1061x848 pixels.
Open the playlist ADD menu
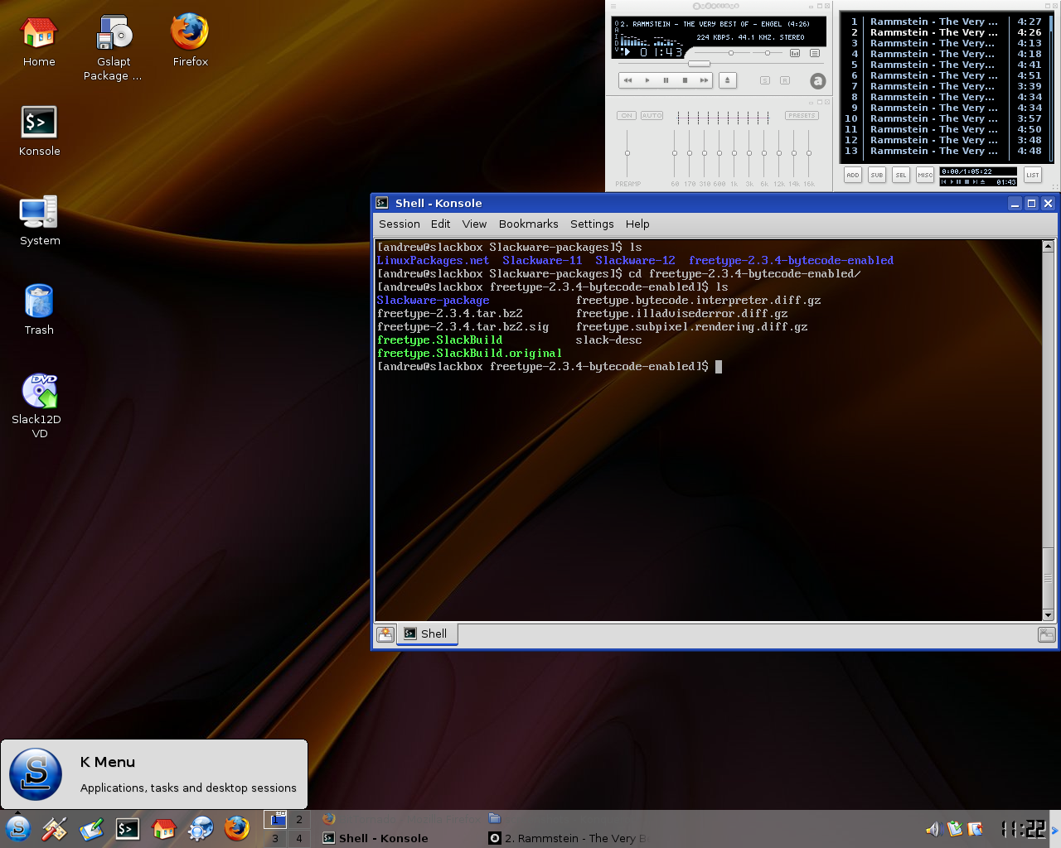[x=853, y=175]
